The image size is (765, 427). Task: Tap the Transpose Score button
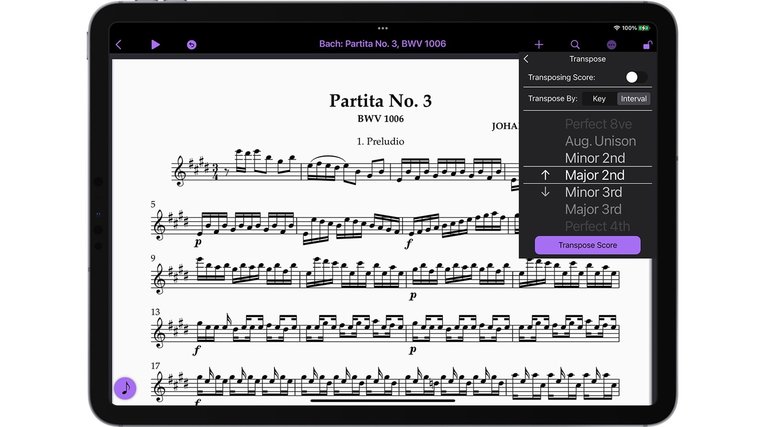coord(588,245)
